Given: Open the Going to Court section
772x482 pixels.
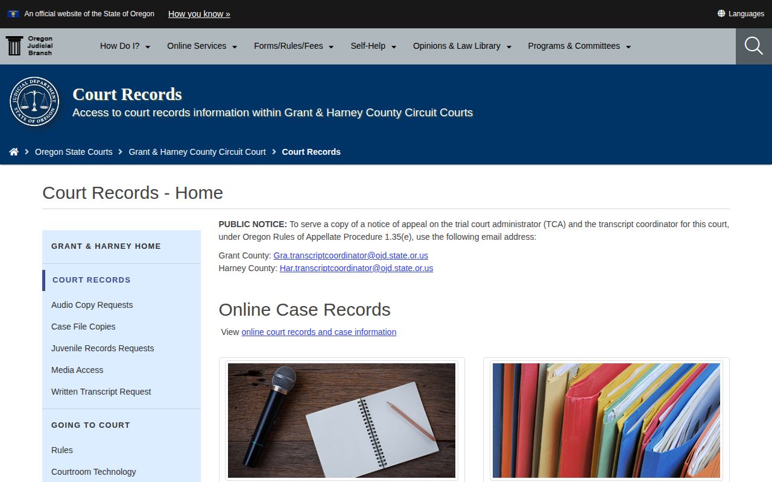Looking at the screenshot, I should (x=90, y=425).
